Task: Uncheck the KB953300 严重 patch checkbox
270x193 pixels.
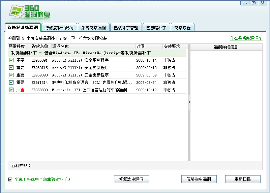Action: (x=11, y=90)
